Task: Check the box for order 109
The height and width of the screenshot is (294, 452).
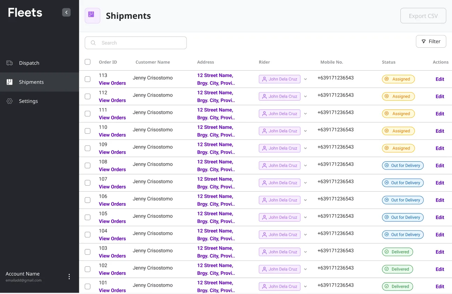Action: [x=88, y=148]
